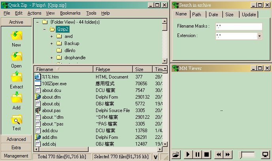Switch to the Update search tab
Image resolution: width=272 pixels, height=161 pixels.
(249, 15)
